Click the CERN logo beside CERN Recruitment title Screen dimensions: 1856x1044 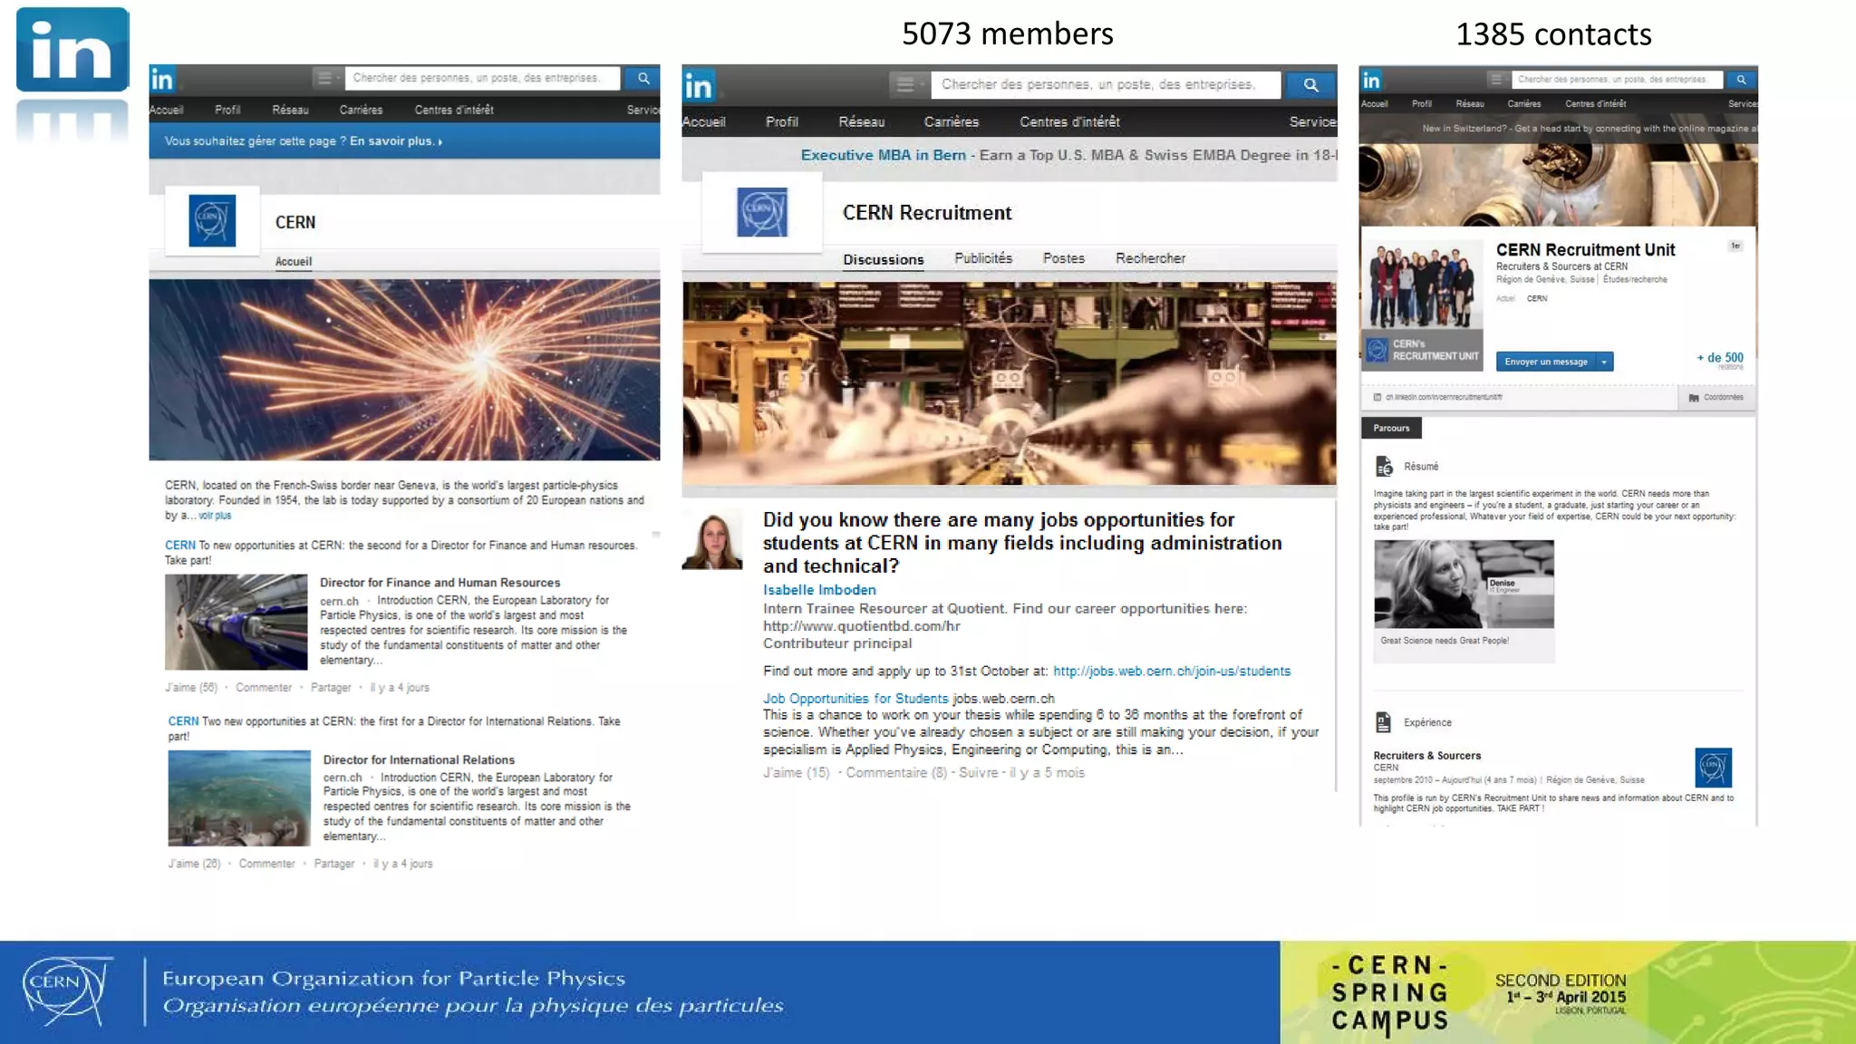[x=762, y=212]
